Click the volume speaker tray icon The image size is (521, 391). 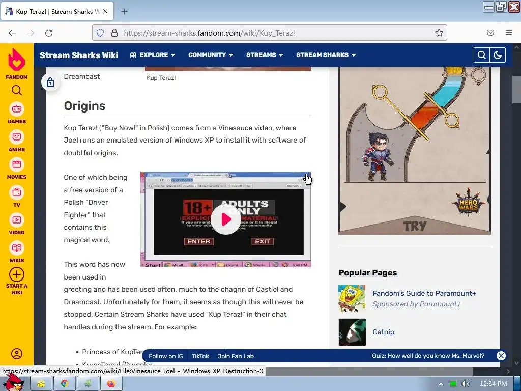click(465, 384)
